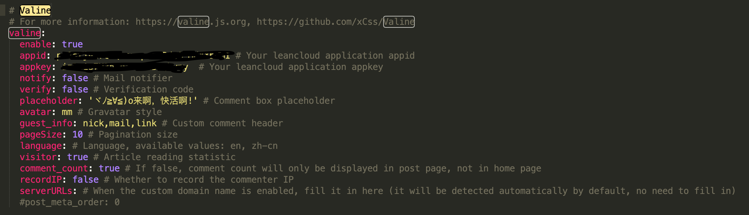This screenshot has height=215, width=749.
Task: Click the number 10 after pageSize
Action: (78, 135)
